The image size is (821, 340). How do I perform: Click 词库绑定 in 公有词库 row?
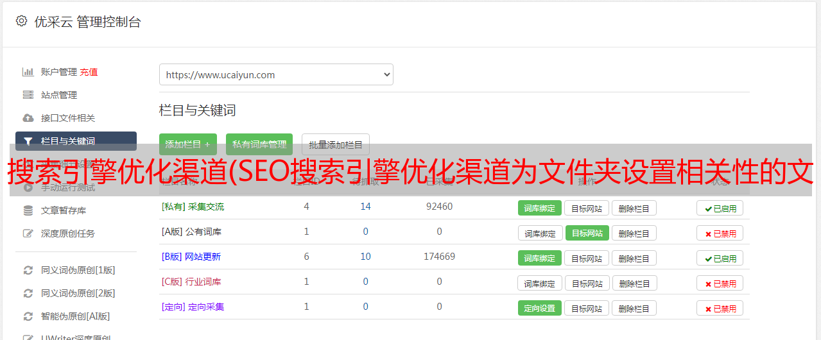[540, 233]
